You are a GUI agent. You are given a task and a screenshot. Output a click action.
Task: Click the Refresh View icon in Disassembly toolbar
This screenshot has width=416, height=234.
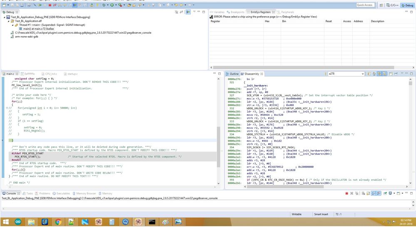369,74
